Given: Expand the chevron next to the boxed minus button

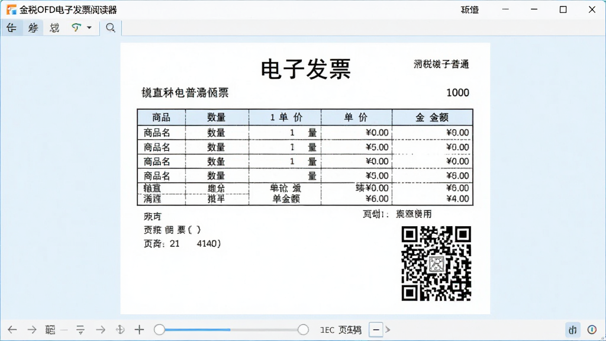Looking at the screenshot, I should click(388, 329).
